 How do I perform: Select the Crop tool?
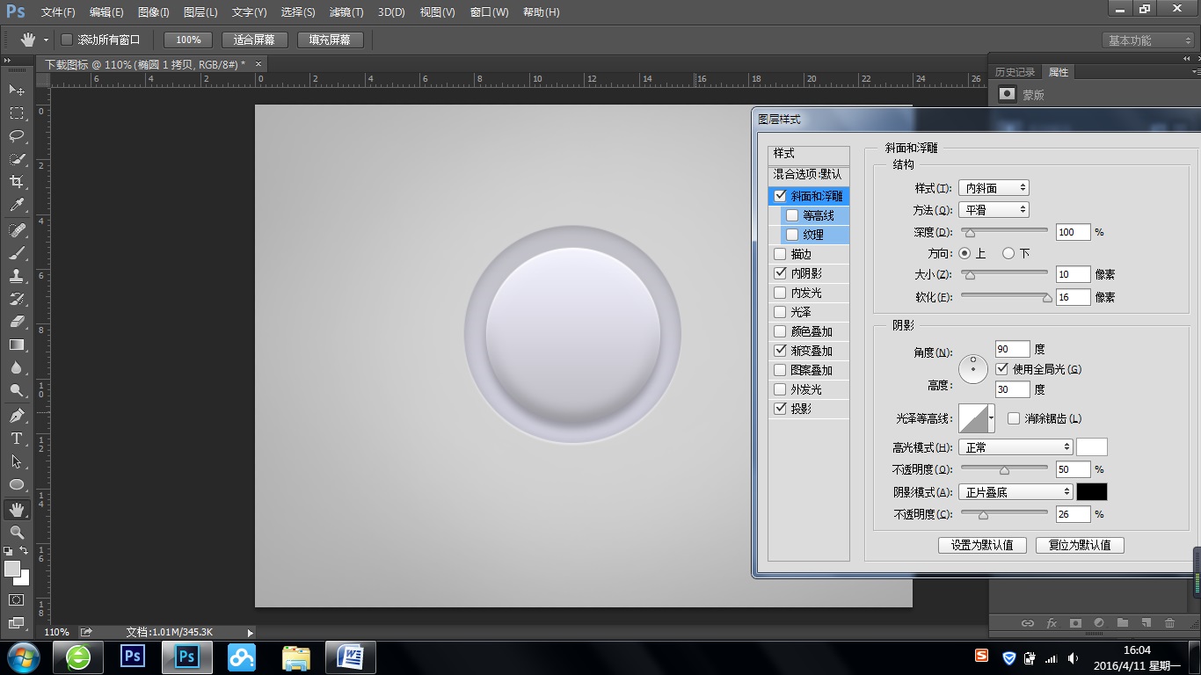click(17, 182)
